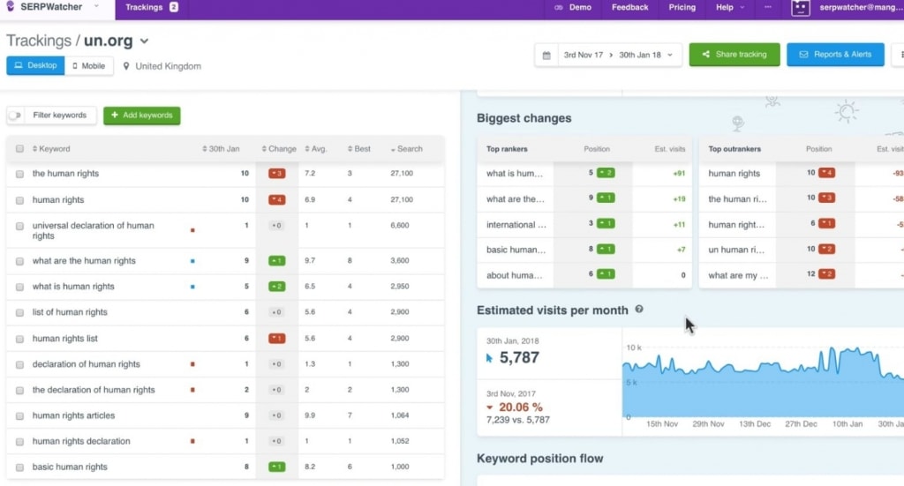Click red -1 badge for 'human rights list'

click(x=276, y=339)
